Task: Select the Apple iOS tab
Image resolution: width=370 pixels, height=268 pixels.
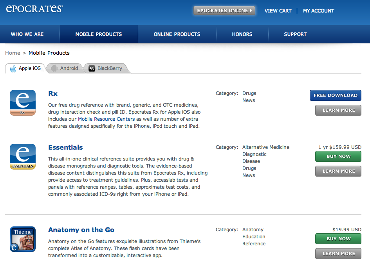Action: pyautogui.click(x=25, y=68)
